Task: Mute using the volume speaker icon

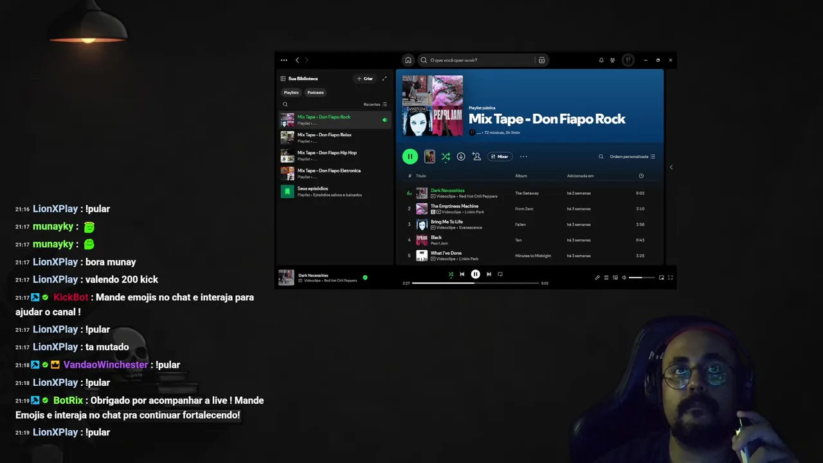Action: [x=624, y=278]
